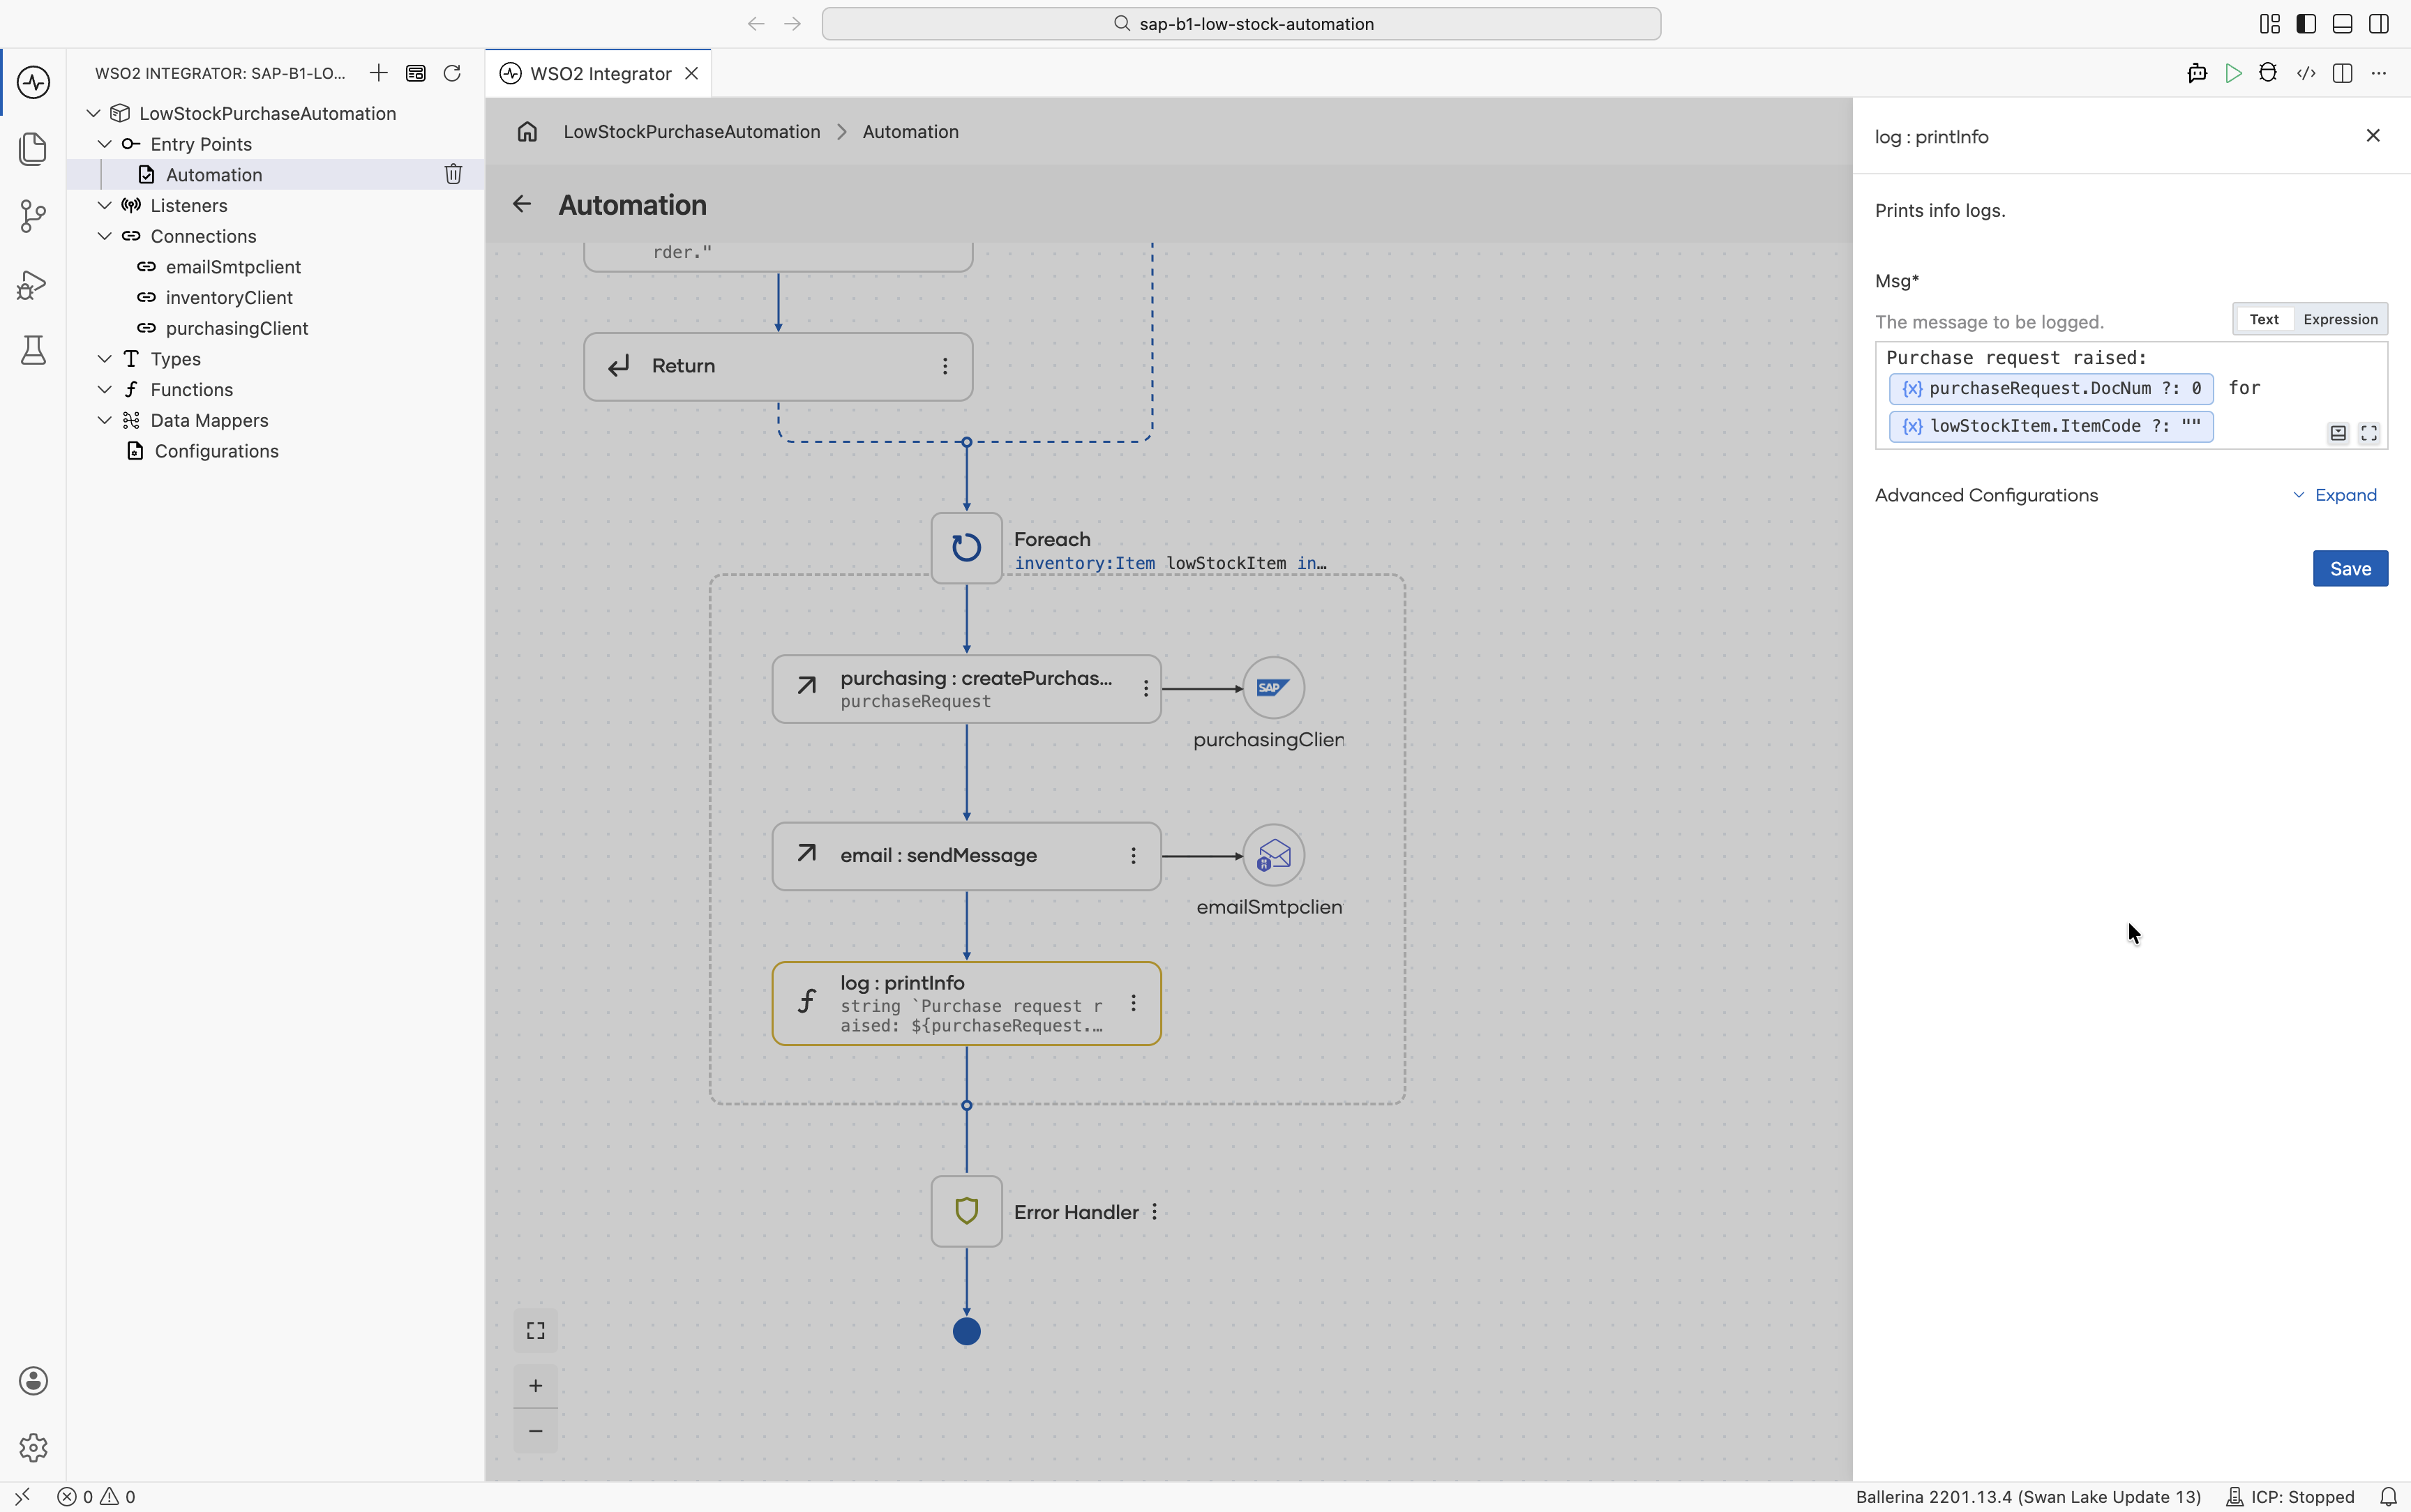Zoom in the diagram with the plus button

(x=536, y=1385)
